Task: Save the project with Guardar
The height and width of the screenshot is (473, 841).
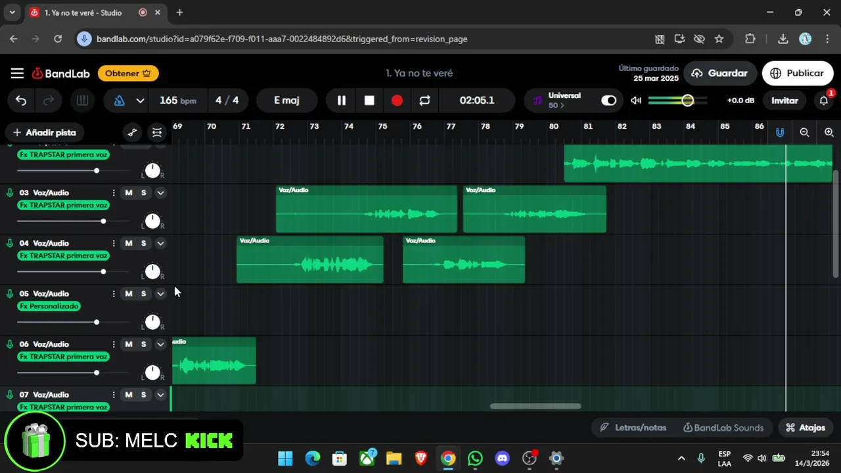Action: [x=719, y=73]
